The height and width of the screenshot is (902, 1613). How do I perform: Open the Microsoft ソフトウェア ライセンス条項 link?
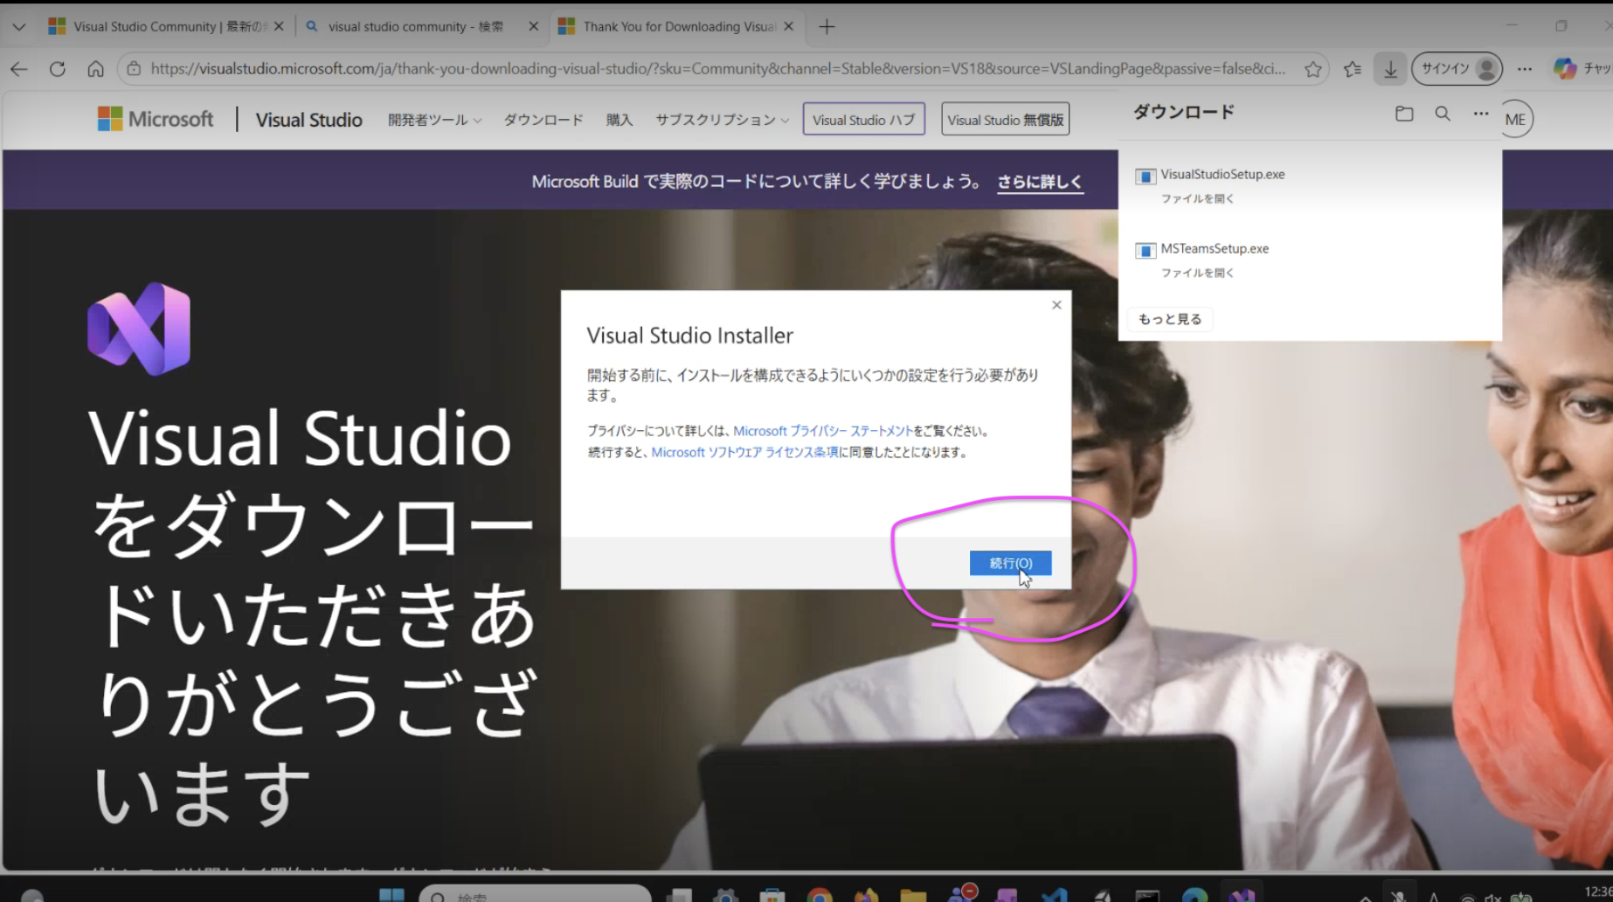(x=744, y=452)
